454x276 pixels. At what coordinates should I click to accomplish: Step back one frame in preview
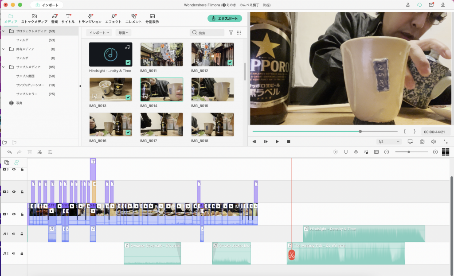pyautogui.click(x=254, y=141)
